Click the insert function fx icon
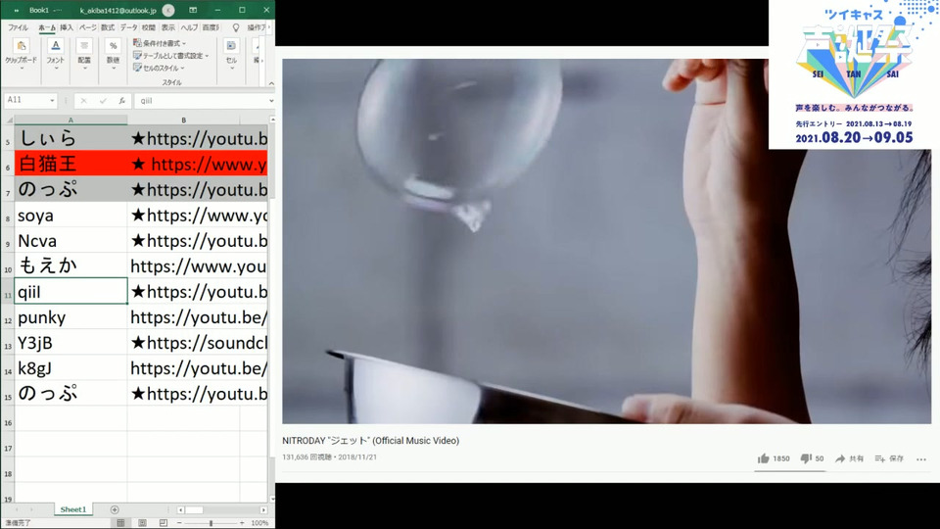The width and height of the screenshot is (940, 529). pyautogui.click(x=121, y=101)
